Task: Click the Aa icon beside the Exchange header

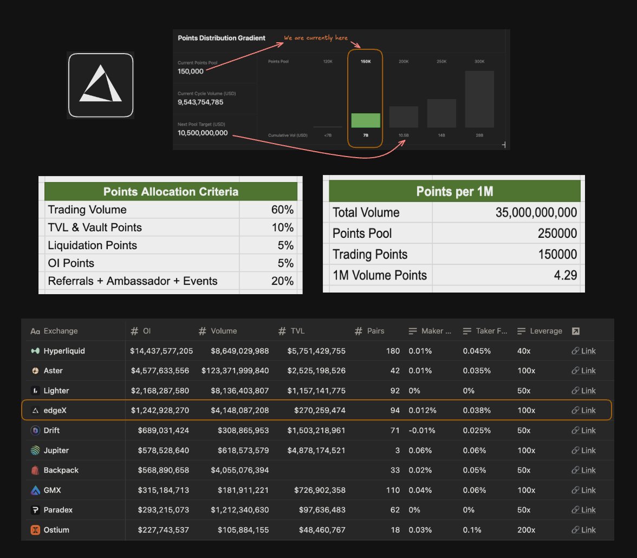Action: [x=35, y=331]
